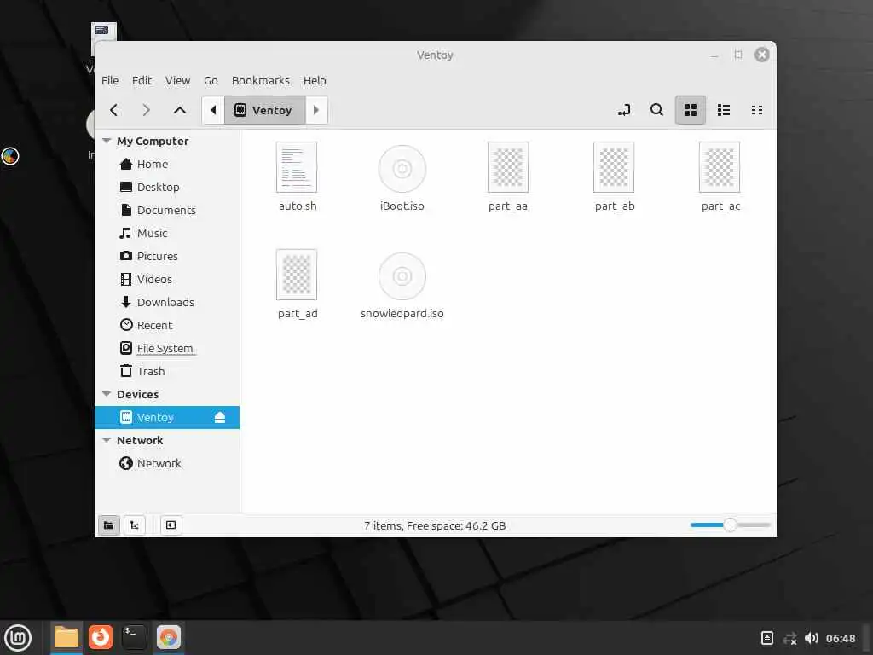Click the 'snowleopard.iso' file name label
This screenshot has height=655, width=873.
coord(402,313)
